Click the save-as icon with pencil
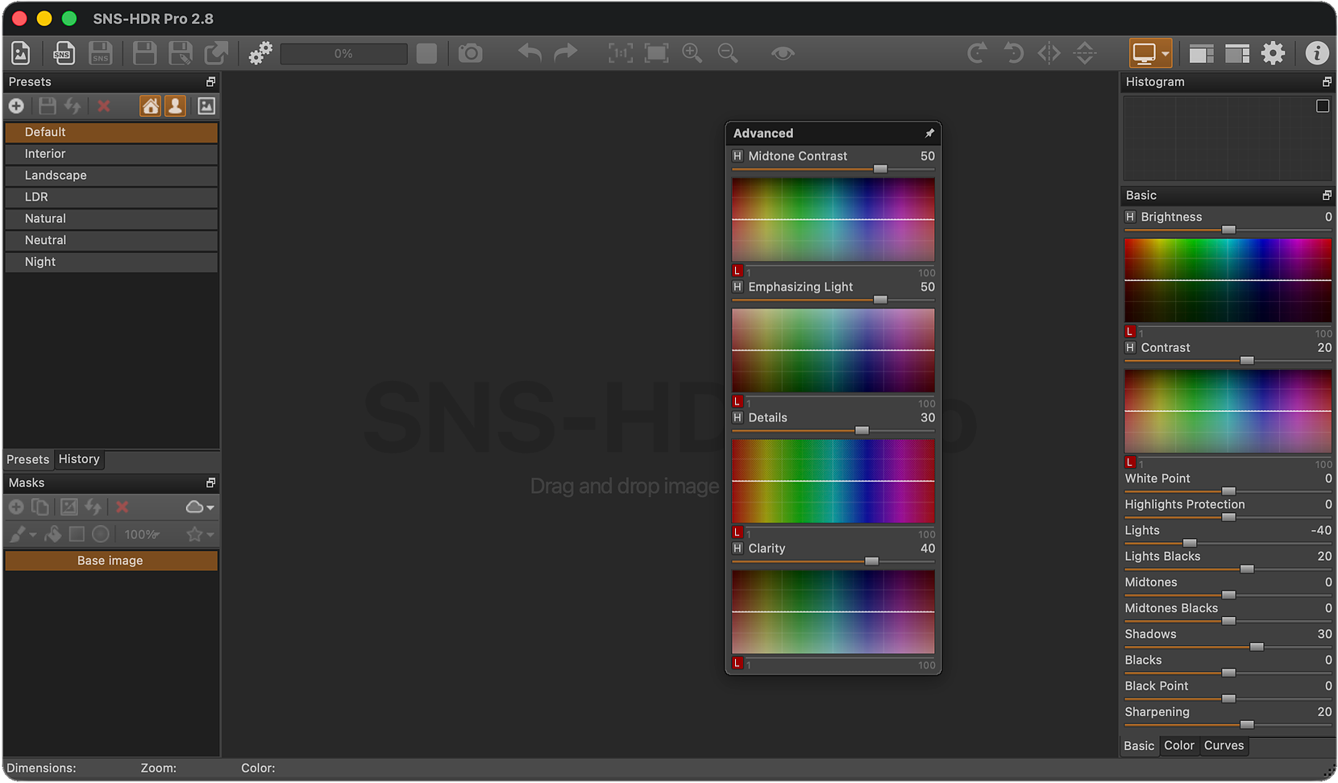Image resolution: width=1338 pixels, height=783 pixels. (x=181, y=53)
